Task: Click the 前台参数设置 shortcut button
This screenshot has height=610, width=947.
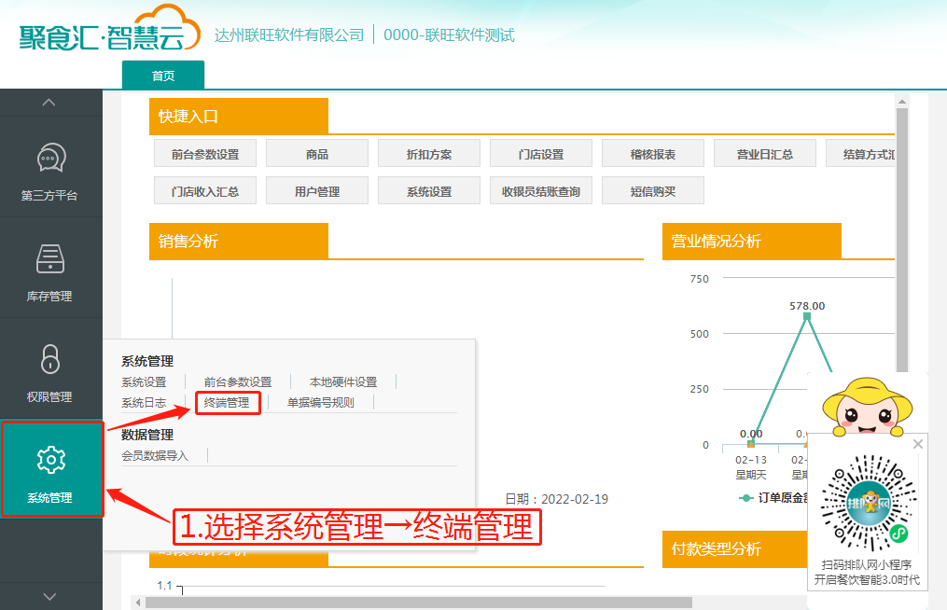Action: click(205, 153)
